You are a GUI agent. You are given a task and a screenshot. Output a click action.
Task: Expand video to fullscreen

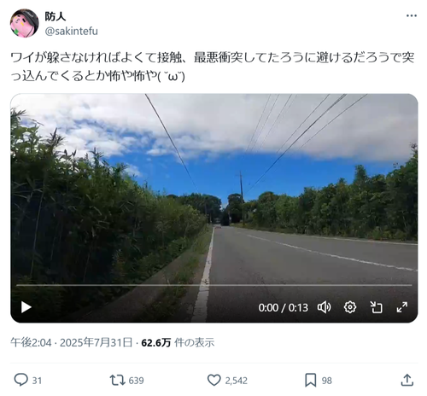tap(402, 307)
